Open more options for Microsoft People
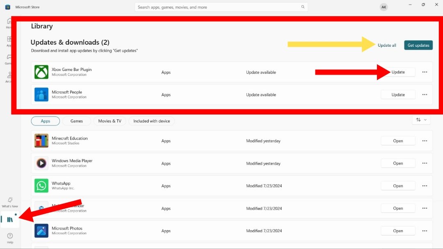 click(x=425, y=95)
